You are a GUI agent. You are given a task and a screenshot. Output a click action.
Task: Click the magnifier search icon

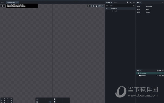coord(134,6)
